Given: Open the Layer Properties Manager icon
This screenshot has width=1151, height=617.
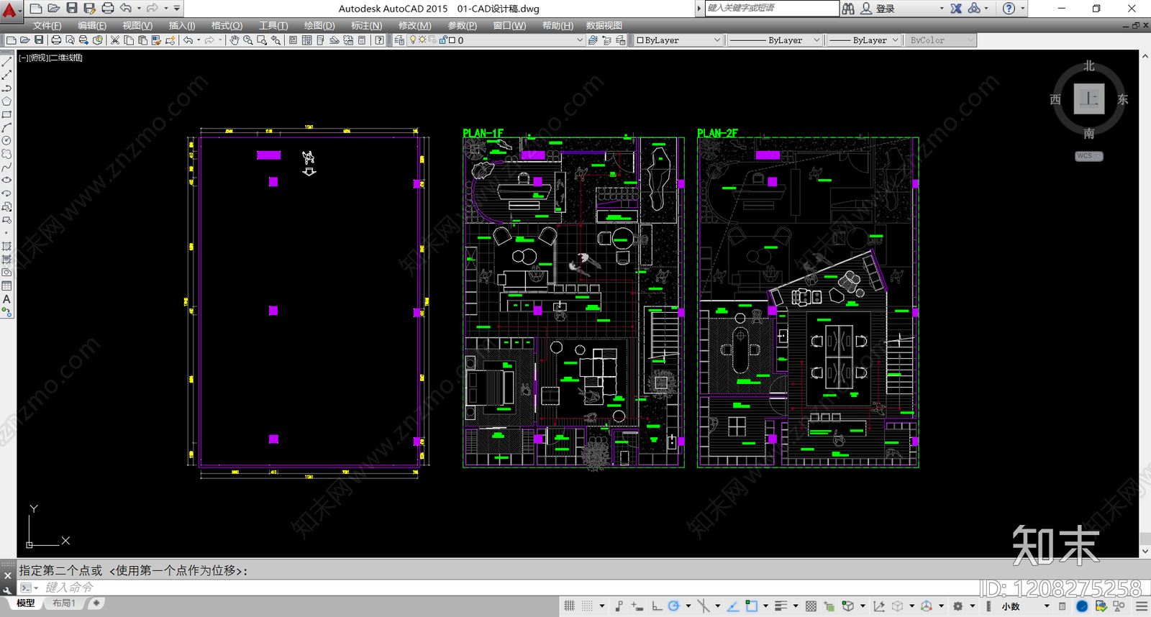Looking at the screenshot, I should 399,40.
